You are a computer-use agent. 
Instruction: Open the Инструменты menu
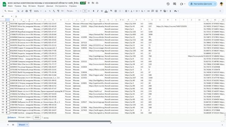point(61,6)
